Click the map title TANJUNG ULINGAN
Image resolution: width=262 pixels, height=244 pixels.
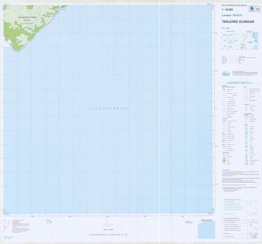pyautogui.click(x=238, y=22)
